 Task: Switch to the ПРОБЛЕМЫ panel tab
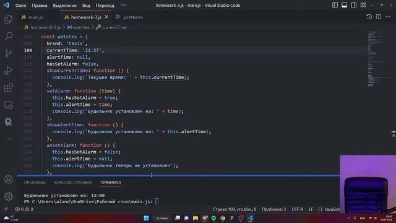(35, 182)
